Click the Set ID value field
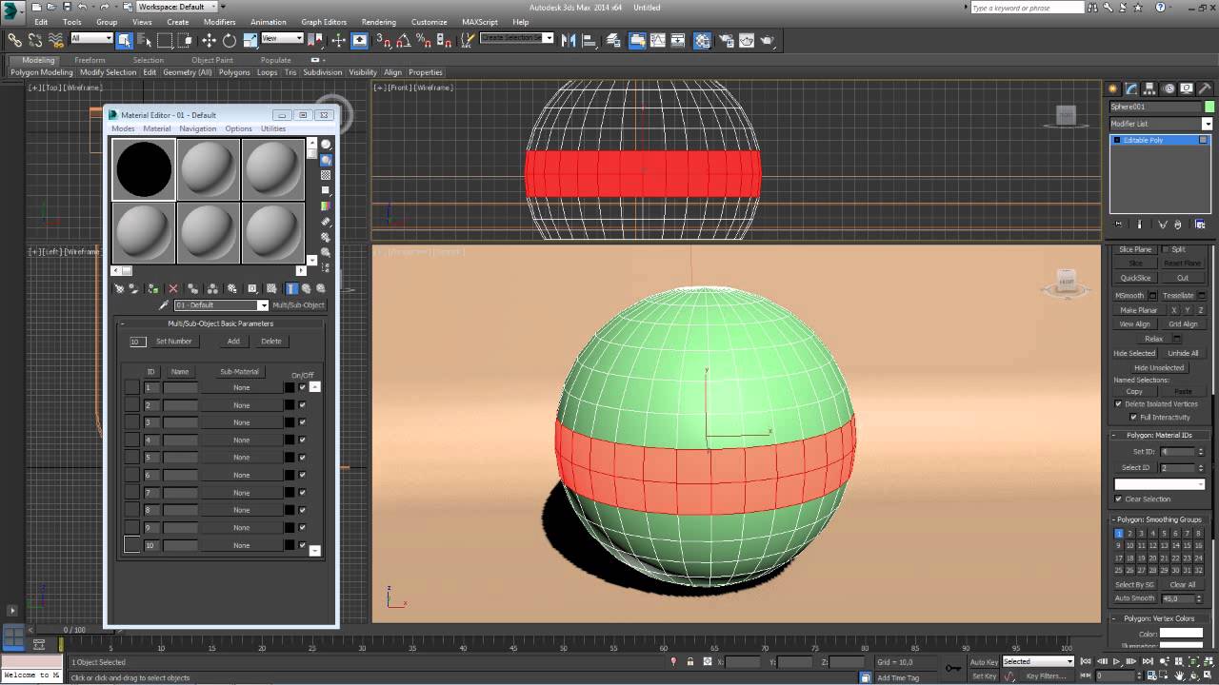The width and height of the screenshot is (1219, 685). (x=1176, y=452)
